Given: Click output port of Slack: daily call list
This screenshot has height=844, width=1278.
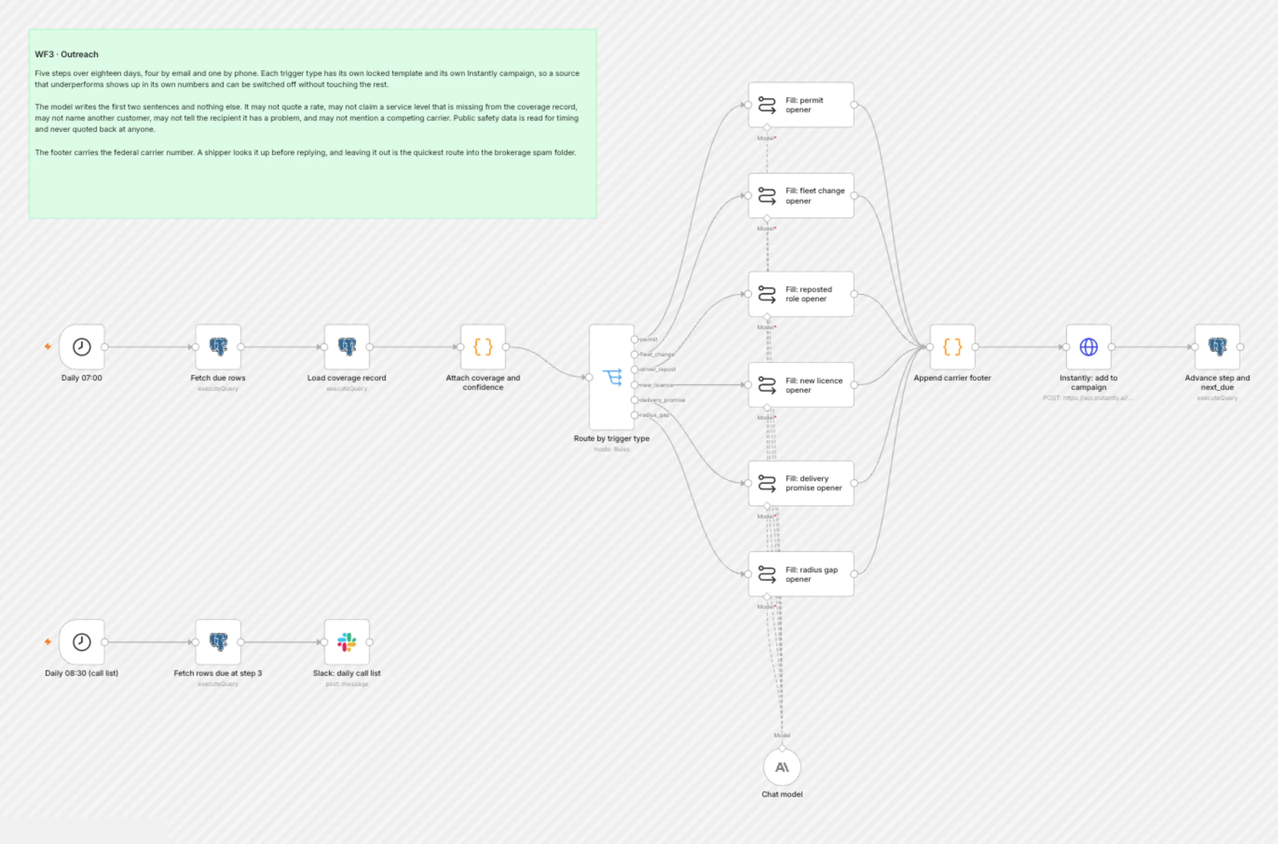Looking at the screenshot, I should click(x=369, y=642).
